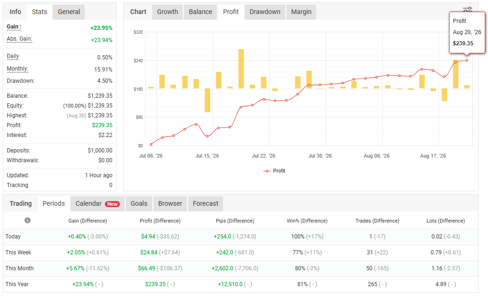Select the Today row label
488x296 pixels.
tap(13, 237)
